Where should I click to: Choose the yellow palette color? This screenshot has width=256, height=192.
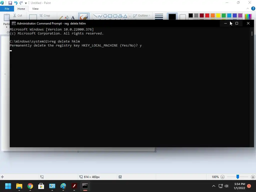pyautogui.click(x=218, y=15)
